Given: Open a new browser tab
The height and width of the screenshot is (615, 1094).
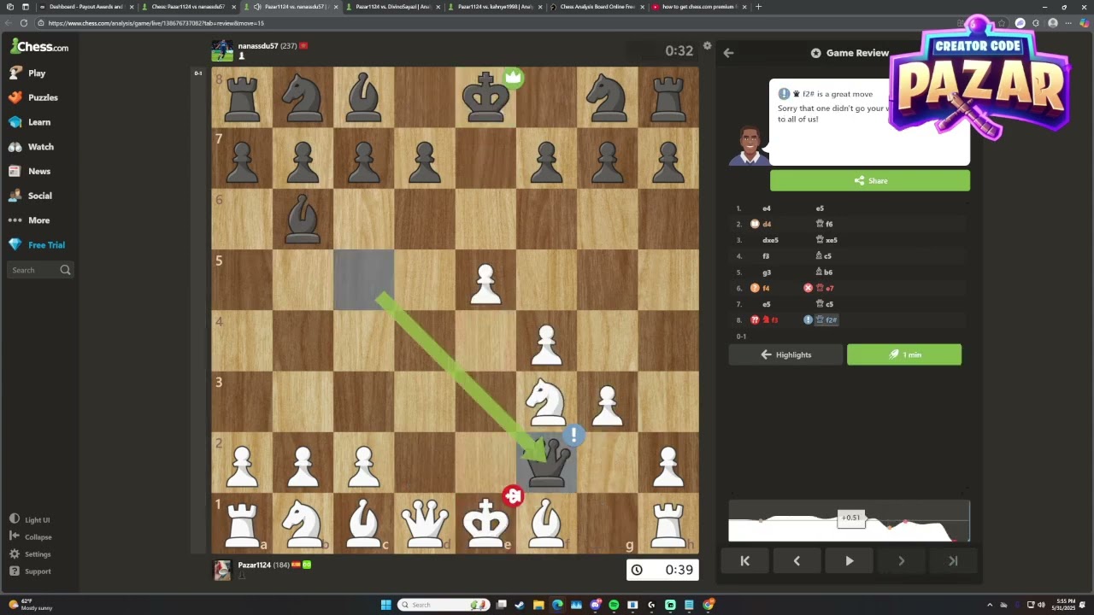Looking at the screenshot, I should point(758,7).
